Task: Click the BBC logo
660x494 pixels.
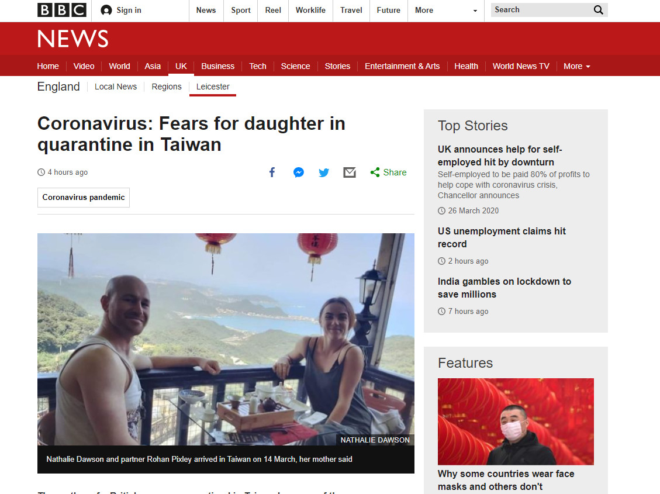Action: coord(62,10)
